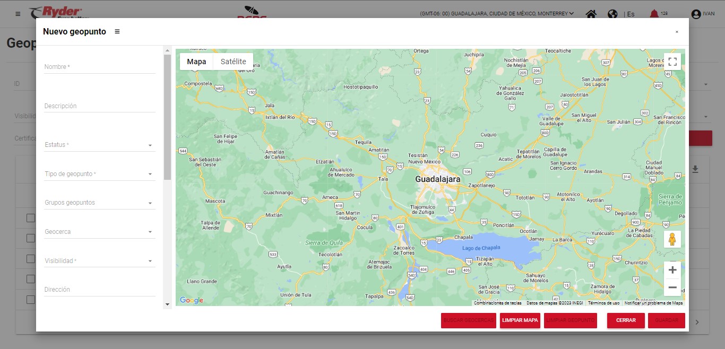Click the home icon in header
This screenshot has width=725, height=349.
pyautogui.click(x=591, y=14)
